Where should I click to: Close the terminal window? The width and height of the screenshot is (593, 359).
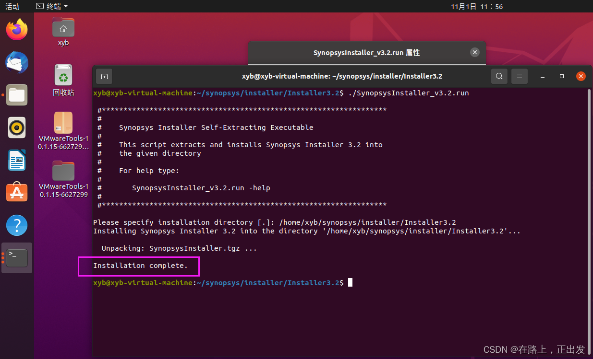[x=581, y=76]
